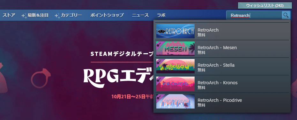Select the Picodrive DLC thumbnail
Viewport: 297px width, 120px height.
pyautogui.click(x=175, y=101)
